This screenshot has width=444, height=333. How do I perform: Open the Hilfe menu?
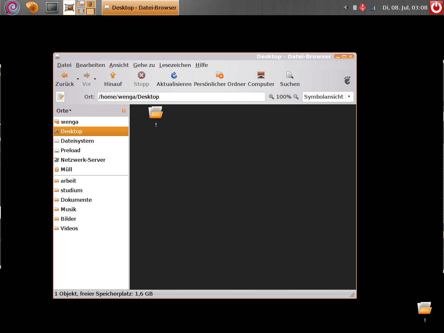click(202, 65)
